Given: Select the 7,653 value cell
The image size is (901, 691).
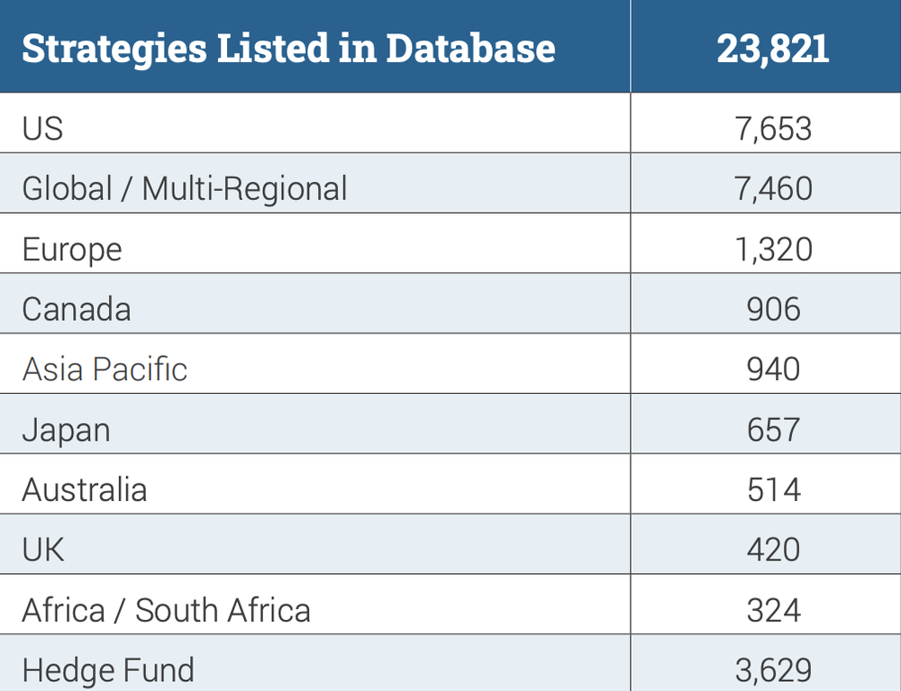Looking at the screenshot, I should [773, 129].
